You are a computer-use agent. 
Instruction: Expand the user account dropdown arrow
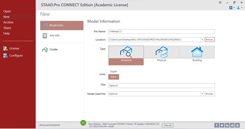242,8
